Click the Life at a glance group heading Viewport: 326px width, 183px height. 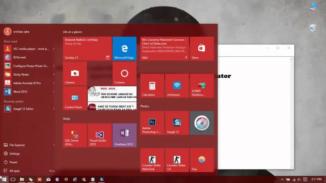(x=73, y=32)
